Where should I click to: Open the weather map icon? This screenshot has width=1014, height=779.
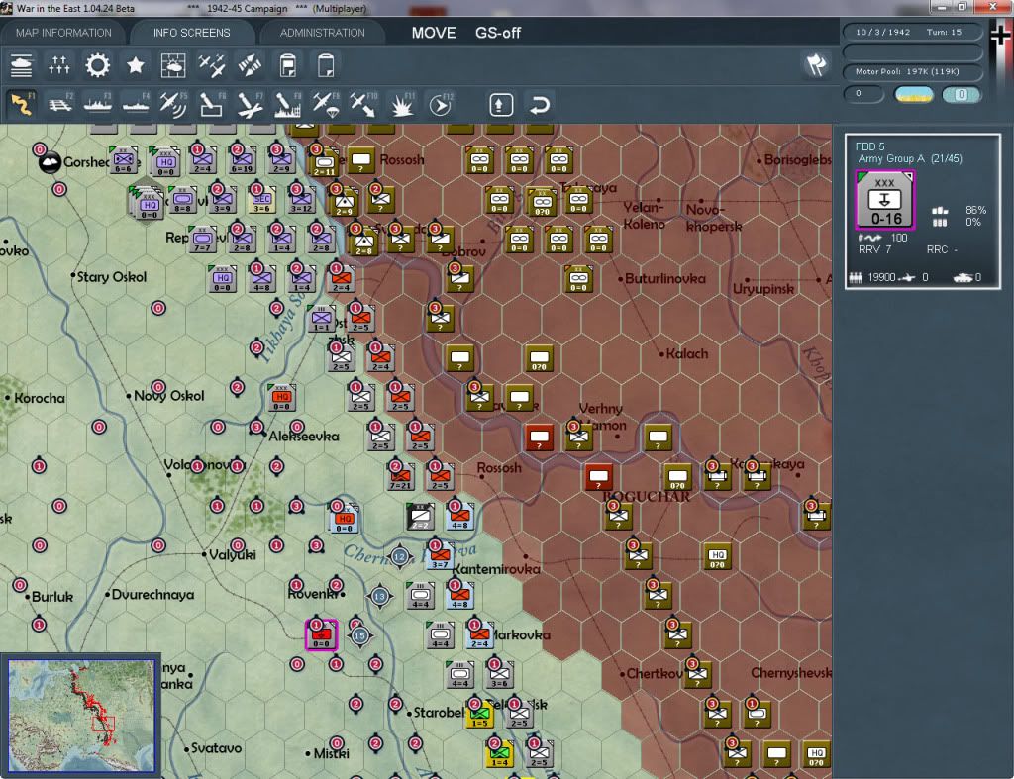[x=173, y=65]
